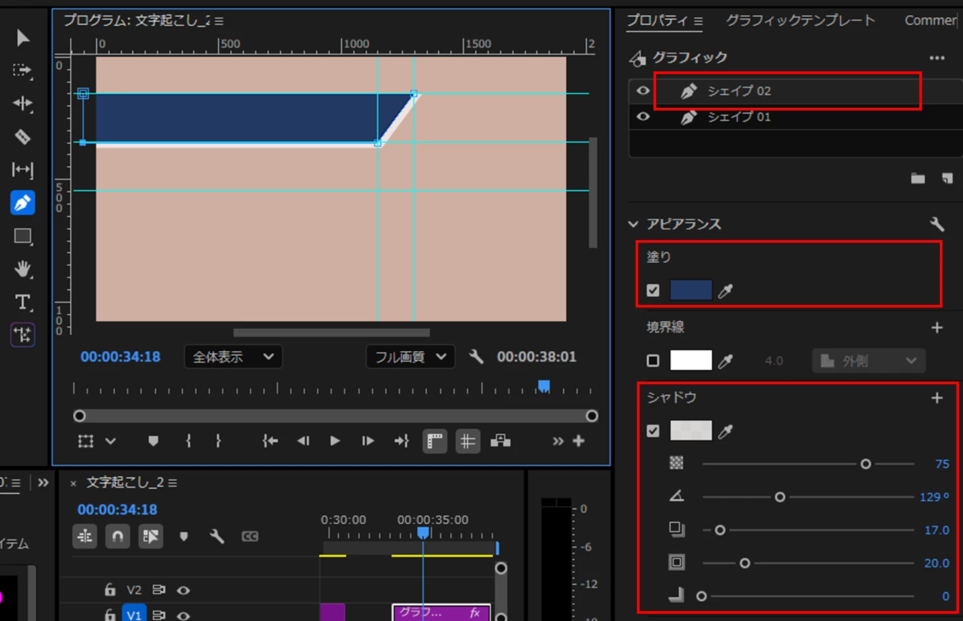This screenshot has width=963, height=621.
Task: Click the tool below the Type tool
Action: pyautogui.click(x=22, y=335)
